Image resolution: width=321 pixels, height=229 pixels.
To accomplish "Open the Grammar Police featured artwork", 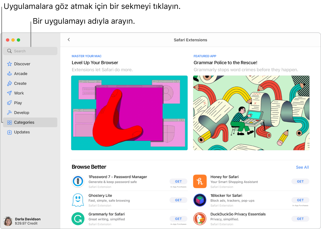I will (251, 113).
